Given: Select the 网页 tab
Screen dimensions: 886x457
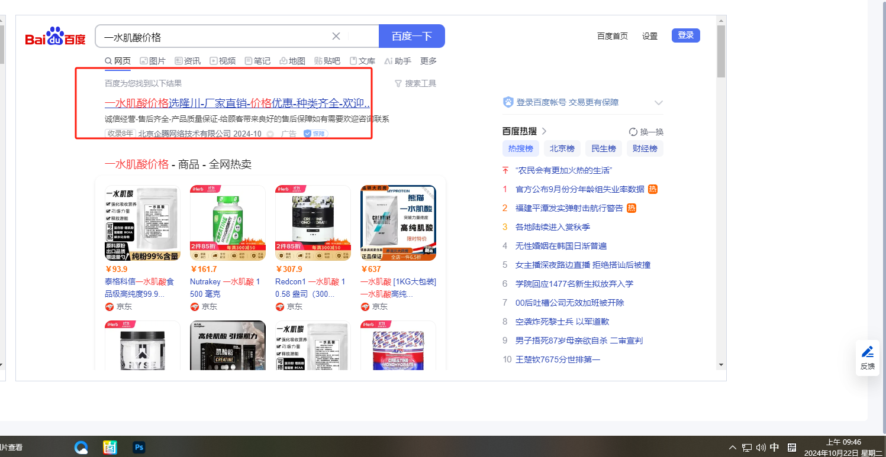Looking at the screenshot, I should coord(118,61).
